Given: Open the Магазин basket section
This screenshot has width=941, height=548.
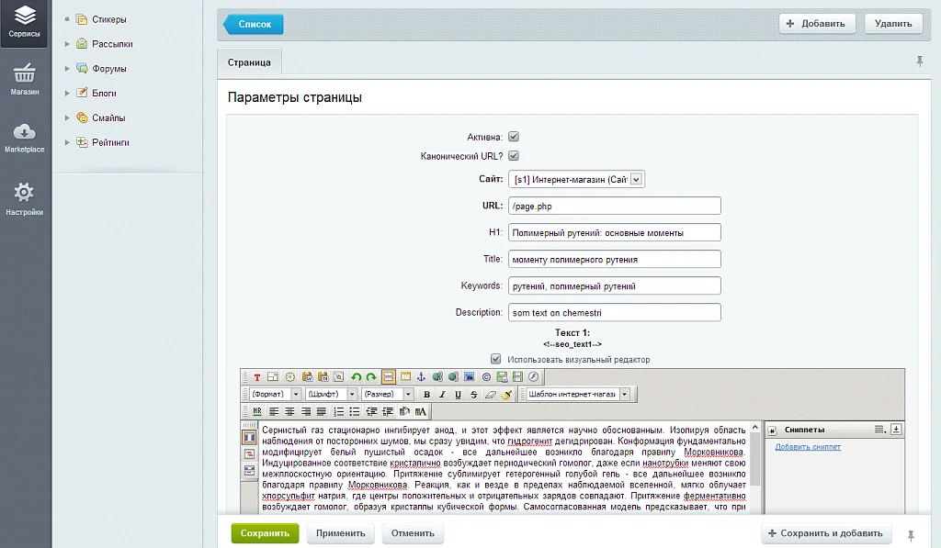Looking at the screenshot, I should pyautogui.click(x=25, y=79).
